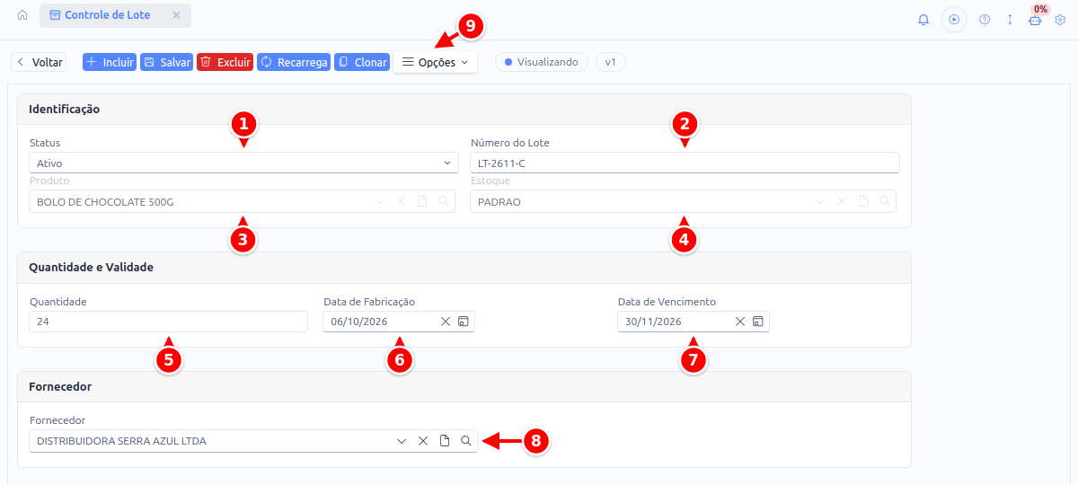Open the settings gear icon
1078x485 pixels.
tap(1060, 19)
